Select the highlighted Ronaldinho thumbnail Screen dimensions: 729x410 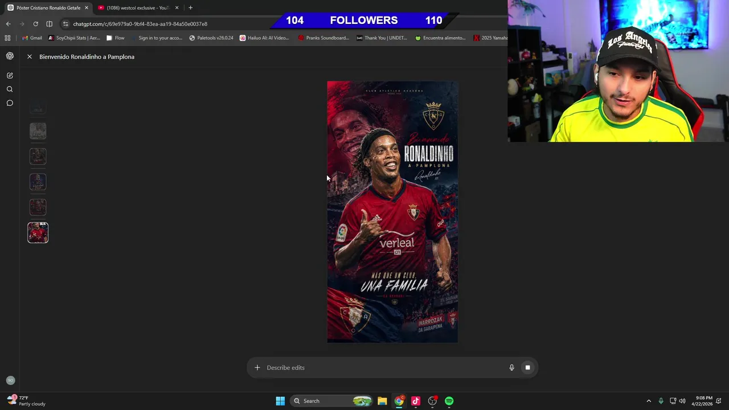(38, 232)
